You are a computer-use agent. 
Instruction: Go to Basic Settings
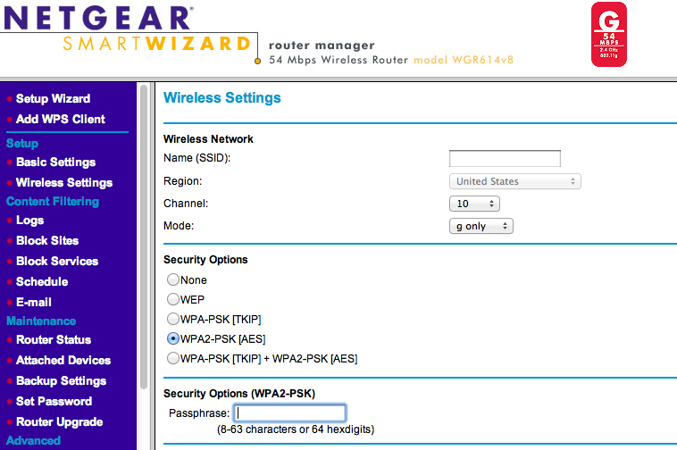tap(55, 162)
